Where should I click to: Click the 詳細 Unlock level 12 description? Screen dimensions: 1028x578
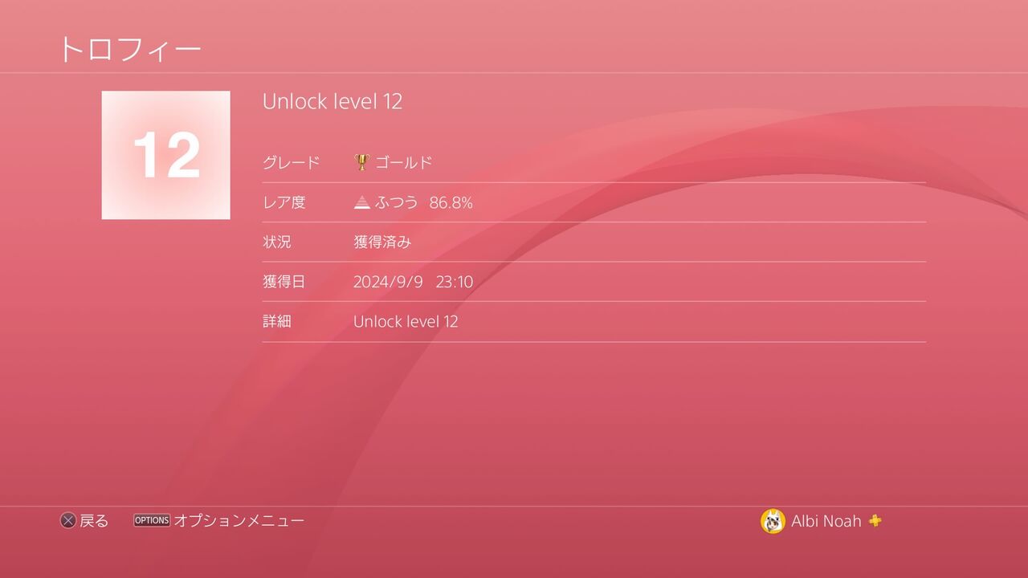(406, 321)
